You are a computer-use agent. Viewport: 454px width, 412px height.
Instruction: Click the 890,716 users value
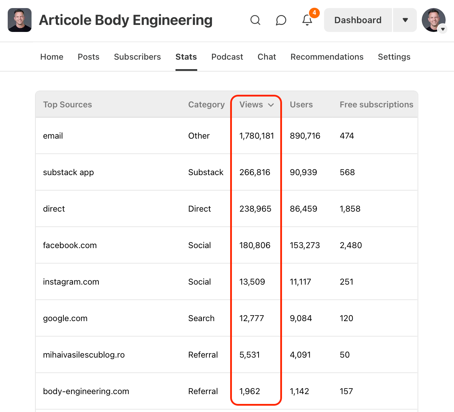(305, 136)
